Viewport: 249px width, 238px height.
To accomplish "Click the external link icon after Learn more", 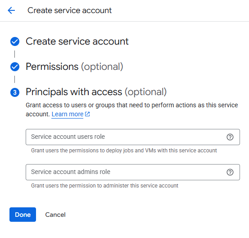I will (87, 114).
